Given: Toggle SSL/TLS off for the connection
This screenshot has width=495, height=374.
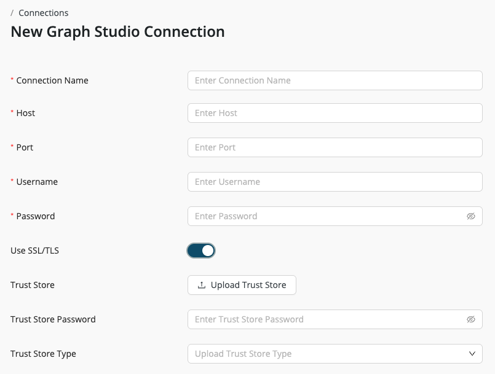Looking at the screenshot, I should click(201, 251).
